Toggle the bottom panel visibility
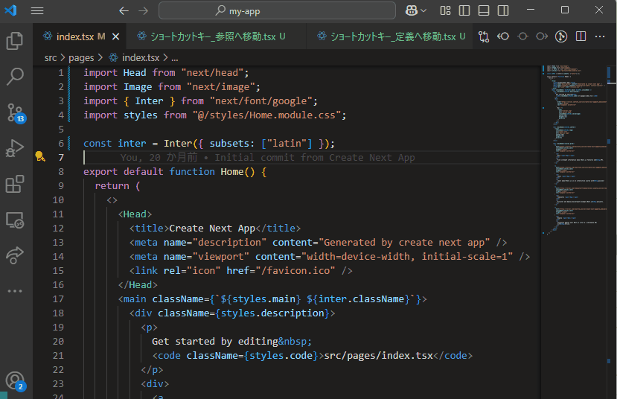The height and width of the screenshot is (399, 617). coord(484,10)
